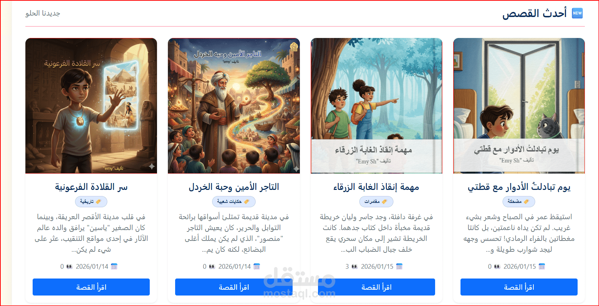599x306 pixels.
Task: Click calendar icon on مهمة إنقاذ الغابة card
Action: pos(399,267)
